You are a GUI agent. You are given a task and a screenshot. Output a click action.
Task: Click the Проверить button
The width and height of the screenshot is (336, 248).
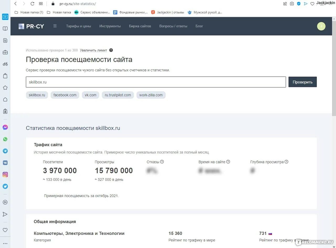click(303, 82)
